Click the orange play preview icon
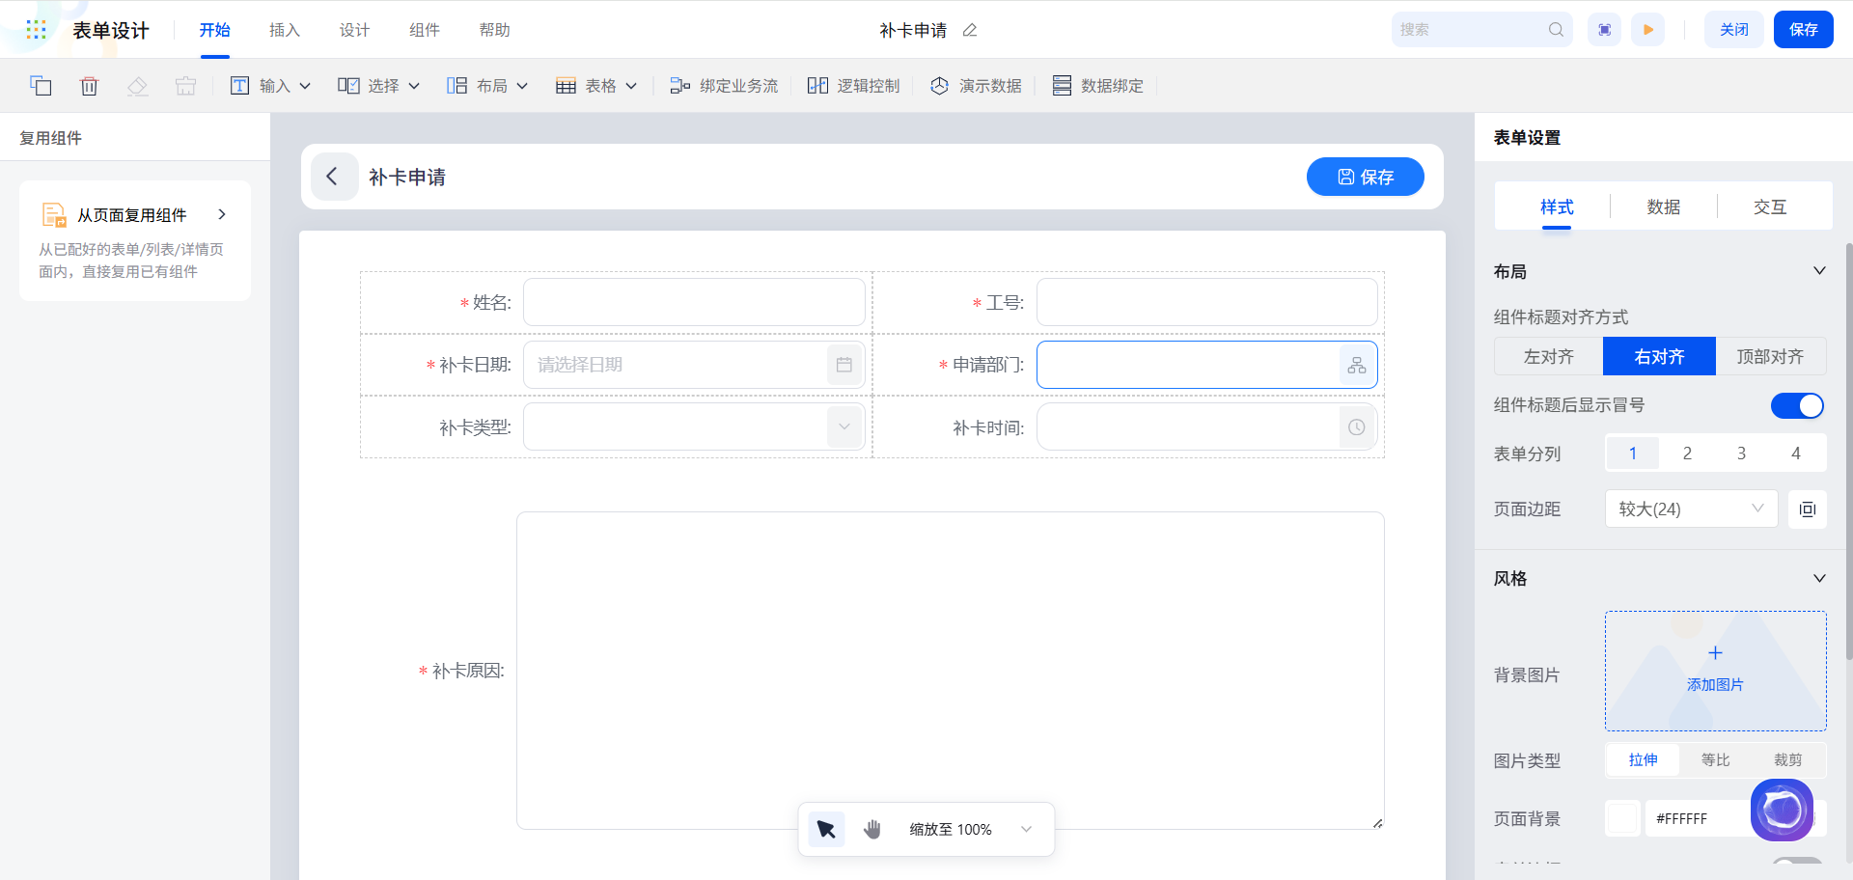 1648,30
